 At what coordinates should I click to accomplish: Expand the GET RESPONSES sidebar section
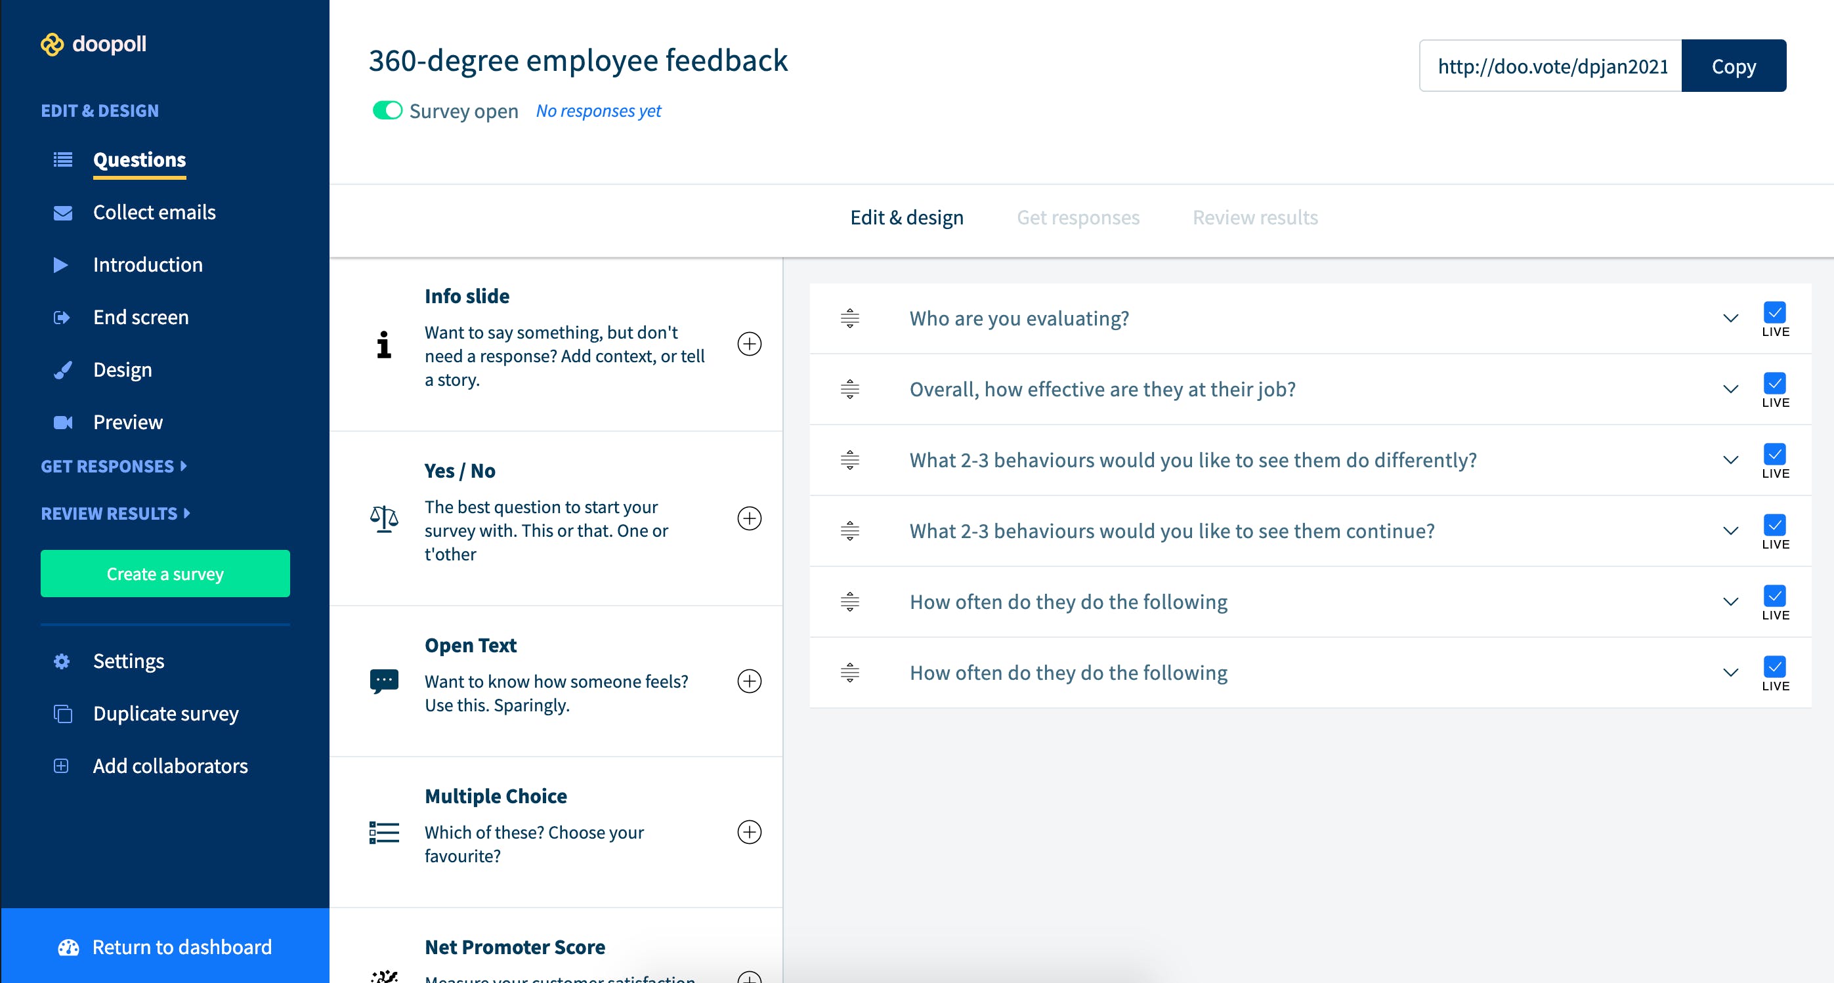coord(114,466)
